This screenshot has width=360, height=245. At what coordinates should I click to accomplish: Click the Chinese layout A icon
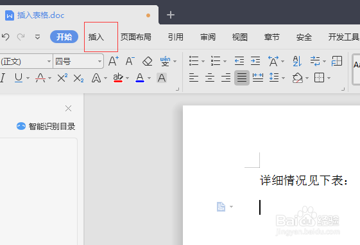click(273, 61)
